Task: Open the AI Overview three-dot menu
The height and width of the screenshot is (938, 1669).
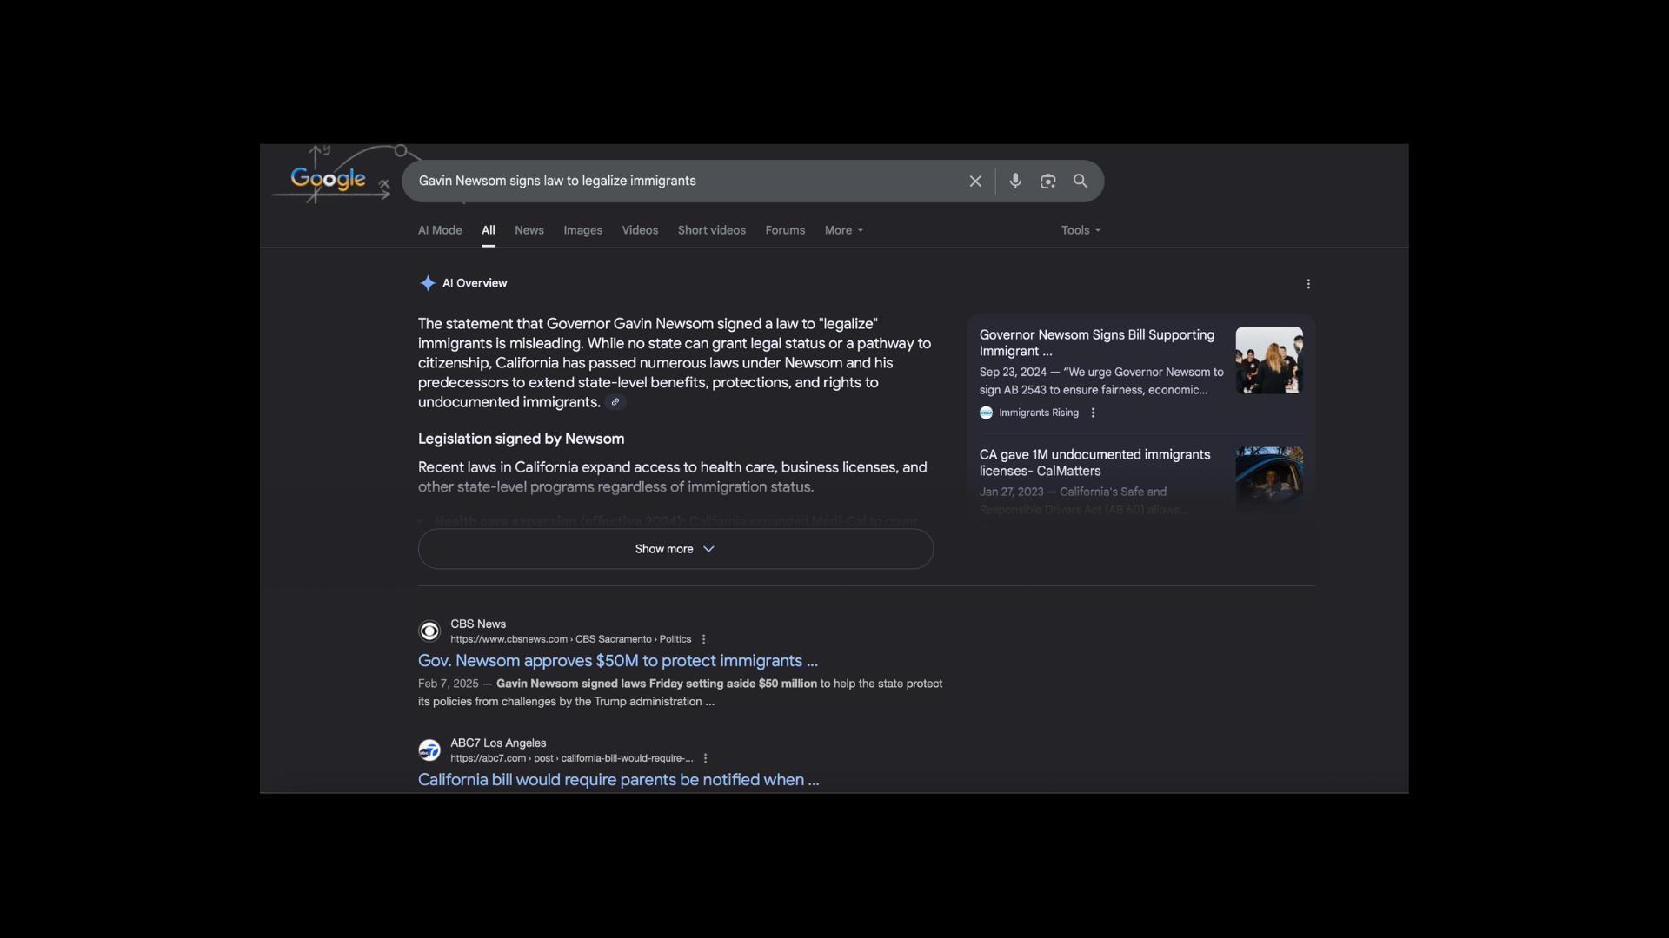Action: [1308, 284]
